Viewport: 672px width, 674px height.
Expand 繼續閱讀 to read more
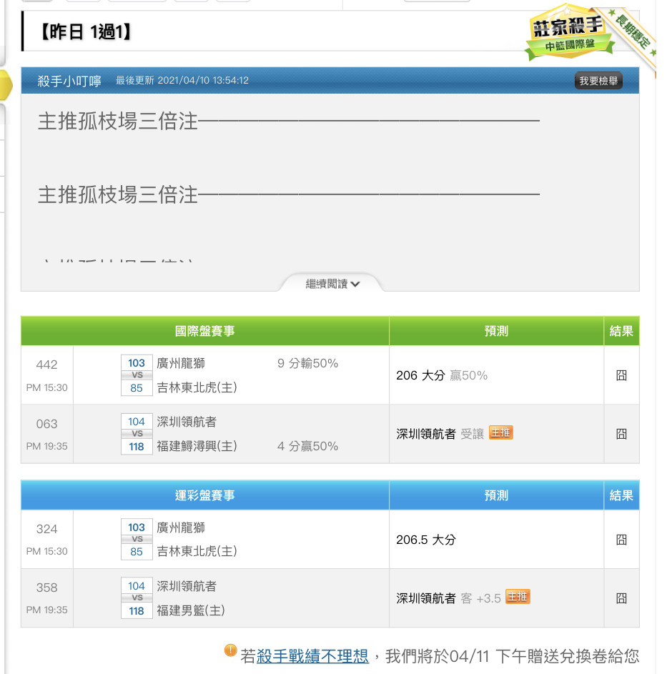[332, 284]
